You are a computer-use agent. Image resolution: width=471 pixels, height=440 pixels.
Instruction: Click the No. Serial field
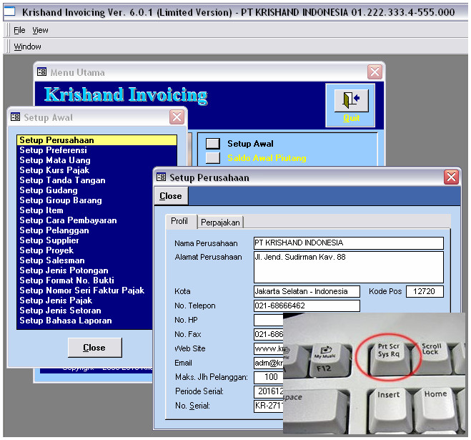269,406
